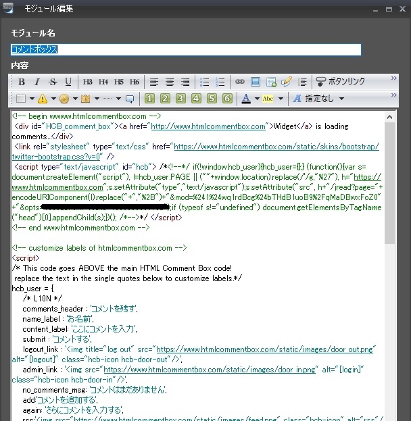Expand first toolbar row overflow chevron
Screen dimensions: 411x421
click(394, 78)
